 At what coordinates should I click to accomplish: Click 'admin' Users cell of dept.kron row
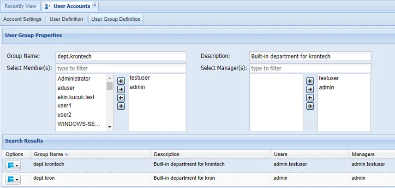click(280, 178)
